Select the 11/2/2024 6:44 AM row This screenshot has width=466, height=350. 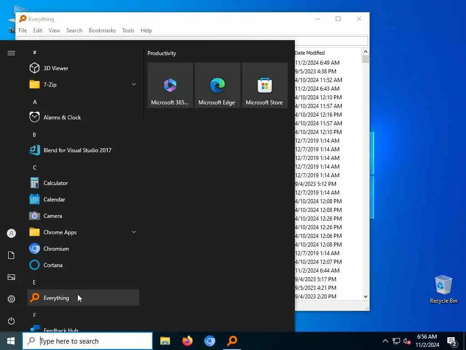click(317, 270)
